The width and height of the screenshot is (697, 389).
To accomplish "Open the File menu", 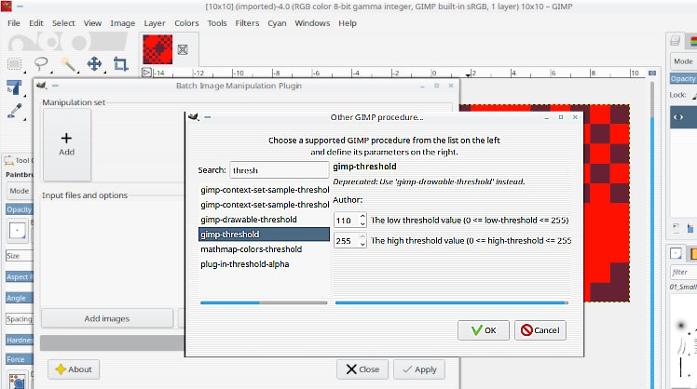I will [14, 23].
